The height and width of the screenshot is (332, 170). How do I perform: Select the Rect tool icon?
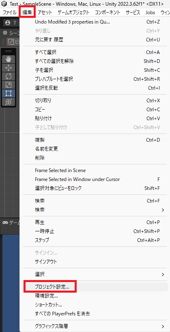pyautogui.click(x=9, y=93)
